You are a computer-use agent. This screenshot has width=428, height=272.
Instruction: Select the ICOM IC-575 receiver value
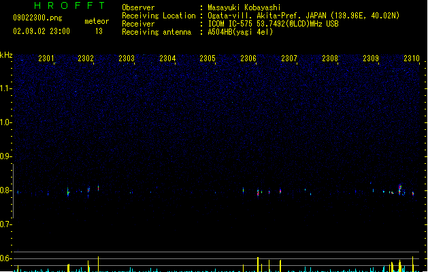pos(274,24)
